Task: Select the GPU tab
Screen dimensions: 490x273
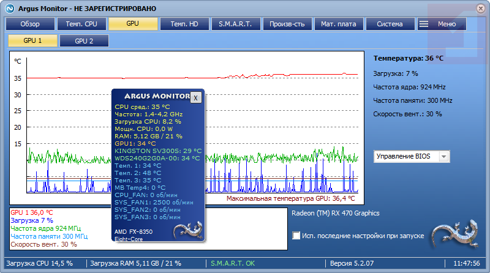Action: [x=133, y=24]
